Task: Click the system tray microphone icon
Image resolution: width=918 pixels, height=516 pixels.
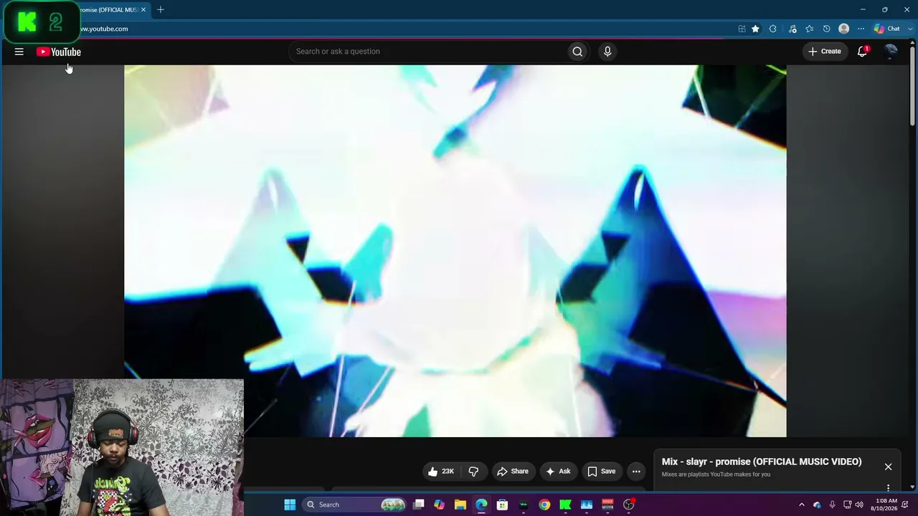Action: click(832, 505)
